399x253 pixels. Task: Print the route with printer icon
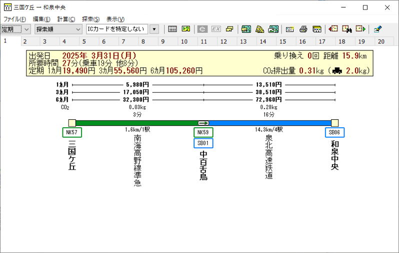303,29
